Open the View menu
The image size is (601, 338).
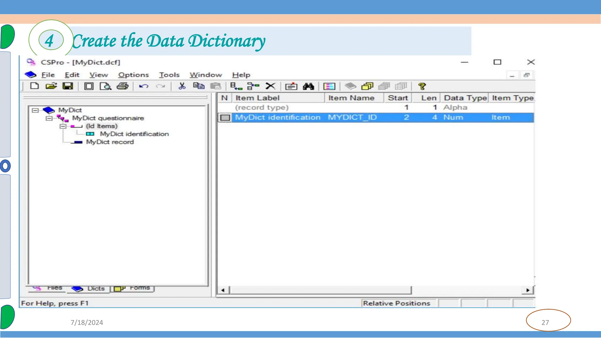coord(99,75)
